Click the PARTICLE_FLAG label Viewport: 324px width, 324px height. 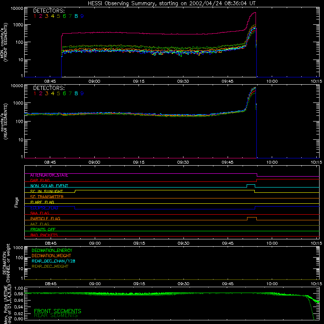(45, 219)
